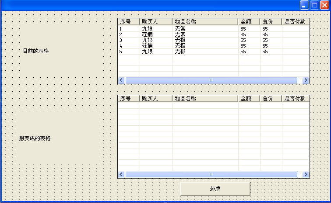331x203 pixels.
Task: Click the bottom table's horizontal scrollbar thumb
Action: point(211,174)
